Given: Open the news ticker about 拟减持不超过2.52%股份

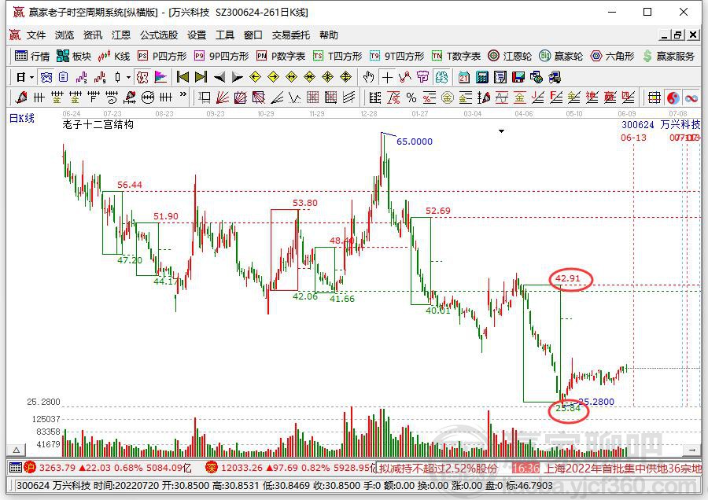Looking at the screenshot, I should (x=438, y=469).
